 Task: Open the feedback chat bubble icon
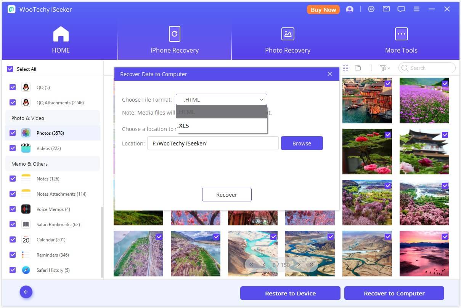pos(401,10)
